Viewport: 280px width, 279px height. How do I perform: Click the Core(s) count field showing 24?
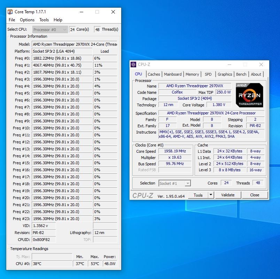(x=72, y=30)
